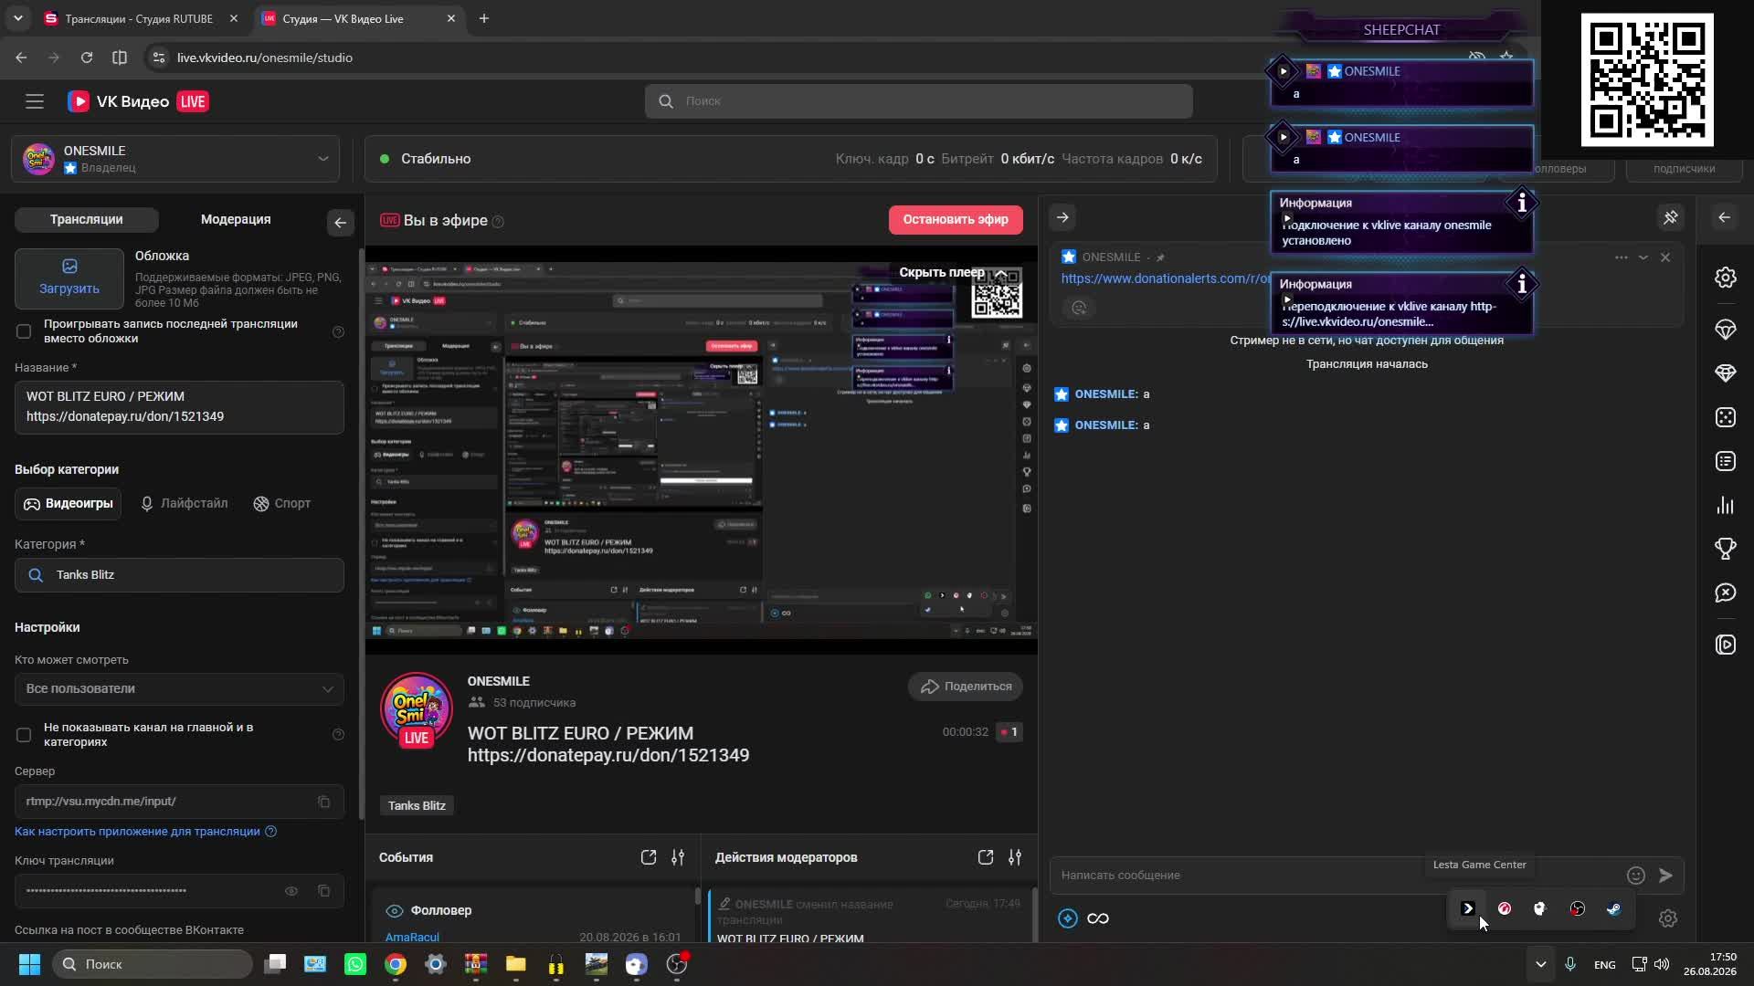Screen dimensions: 1754x986
Task: Expand the ONESMILE channel selector dropdown
Action: click(322, 159)
